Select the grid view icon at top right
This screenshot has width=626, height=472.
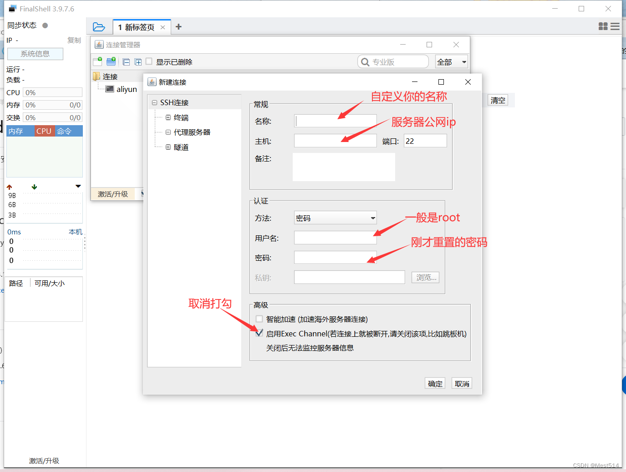point(603,26)
